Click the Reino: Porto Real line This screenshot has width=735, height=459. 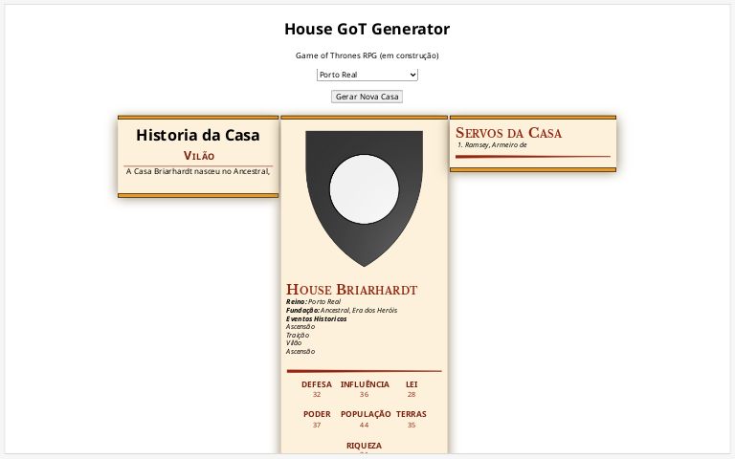(x=313, y=301)
